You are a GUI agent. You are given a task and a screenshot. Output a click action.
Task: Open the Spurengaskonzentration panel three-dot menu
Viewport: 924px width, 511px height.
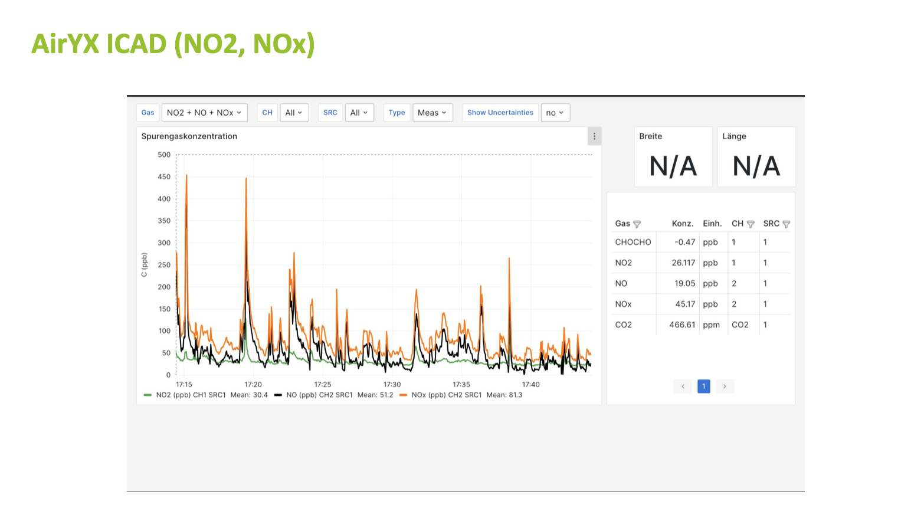tap(594, 136)
